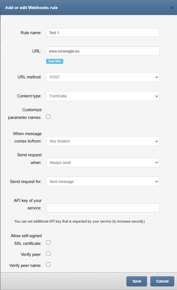
Task: Open the Send request for dropdown
Action: tap(103, 181)
